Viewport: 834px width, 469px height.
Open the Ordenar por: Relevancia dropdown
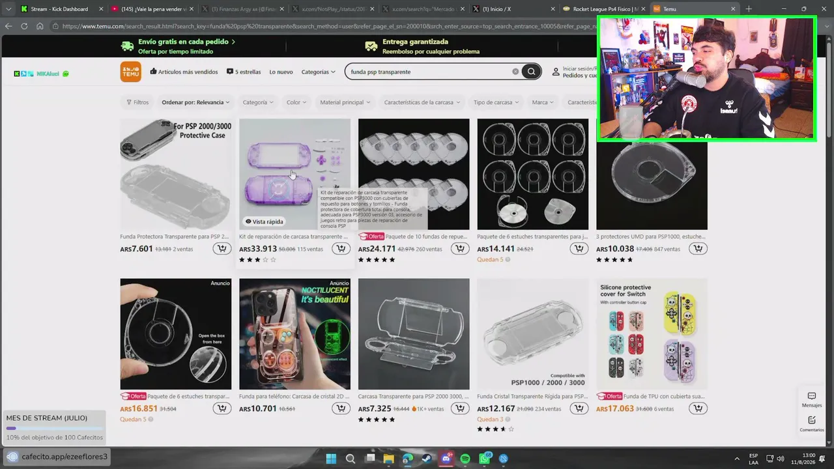pyautogui.click(x=196, y=102)
